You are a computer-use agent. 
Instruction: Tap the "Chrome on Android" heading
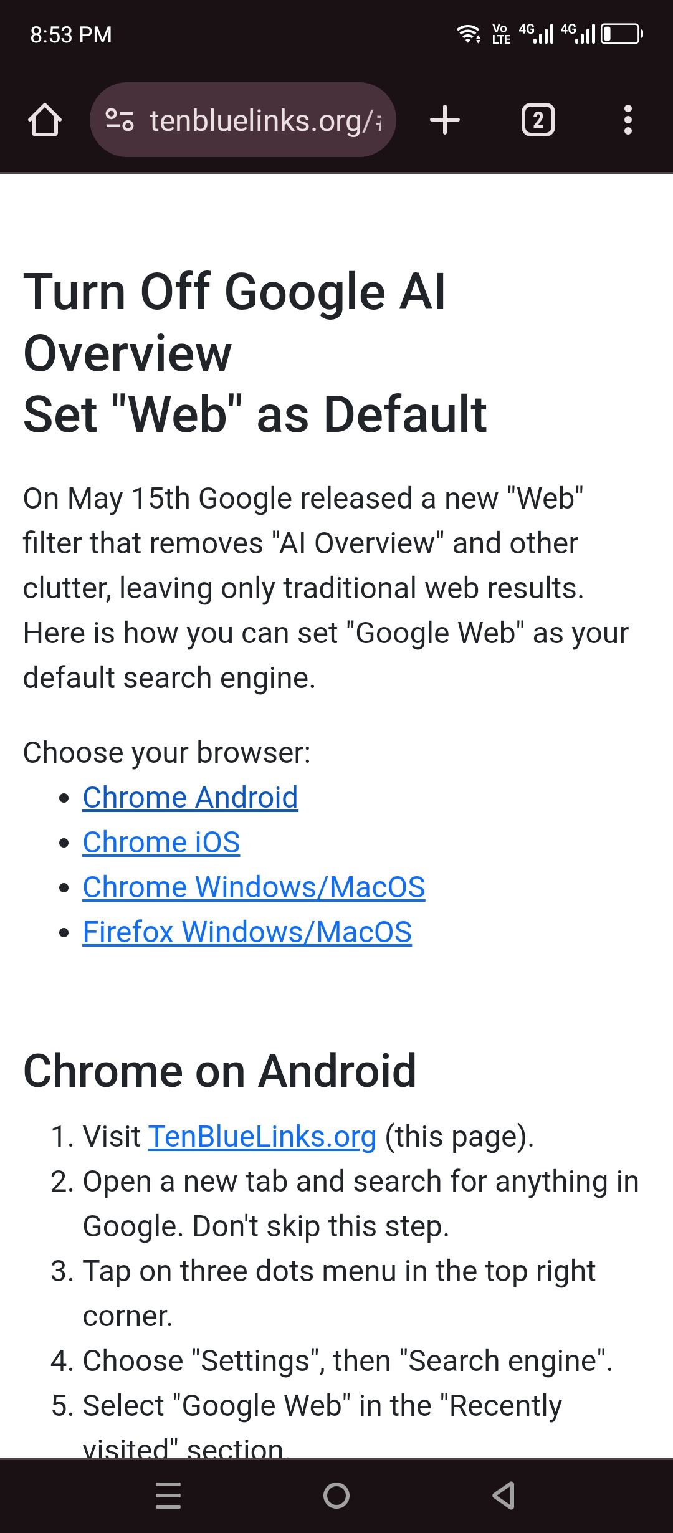coord(220,1071)
